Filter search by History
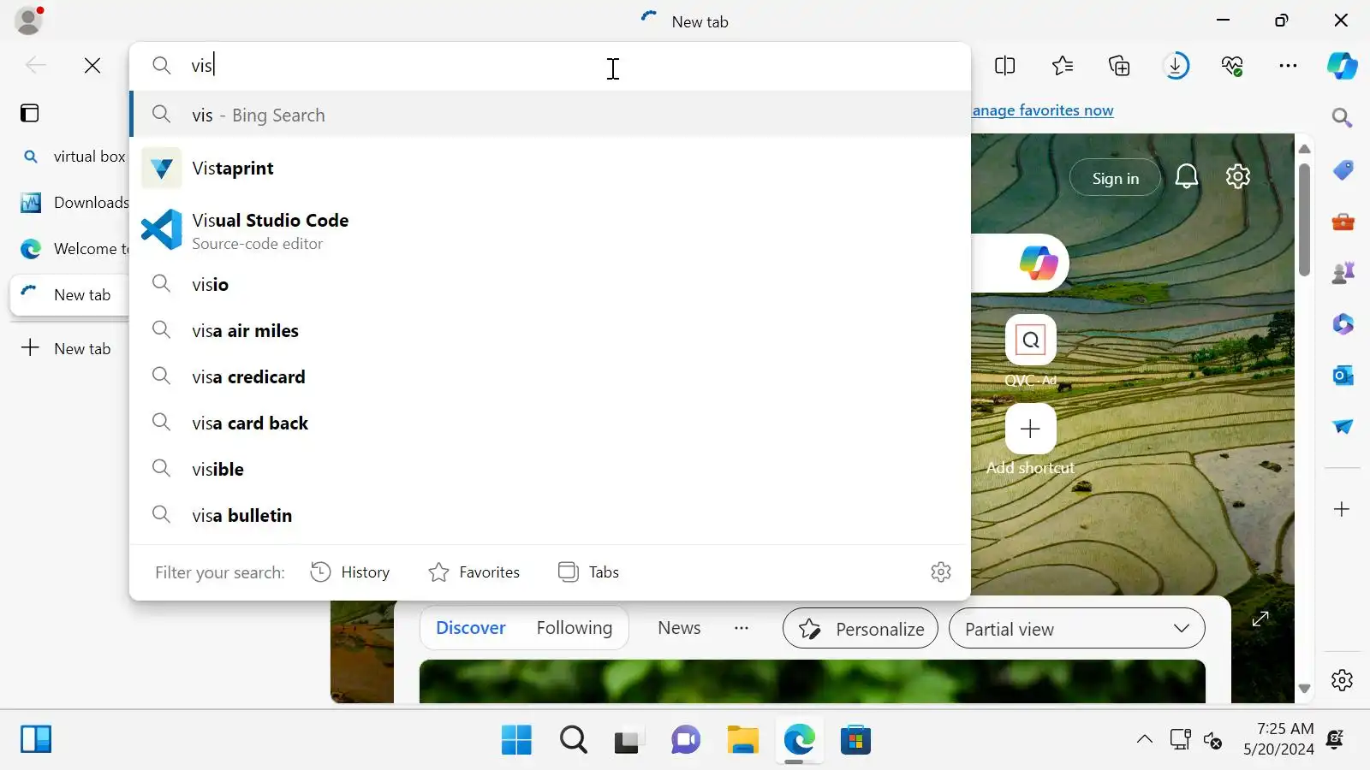 pyautogui.click(x=349, y=572)
